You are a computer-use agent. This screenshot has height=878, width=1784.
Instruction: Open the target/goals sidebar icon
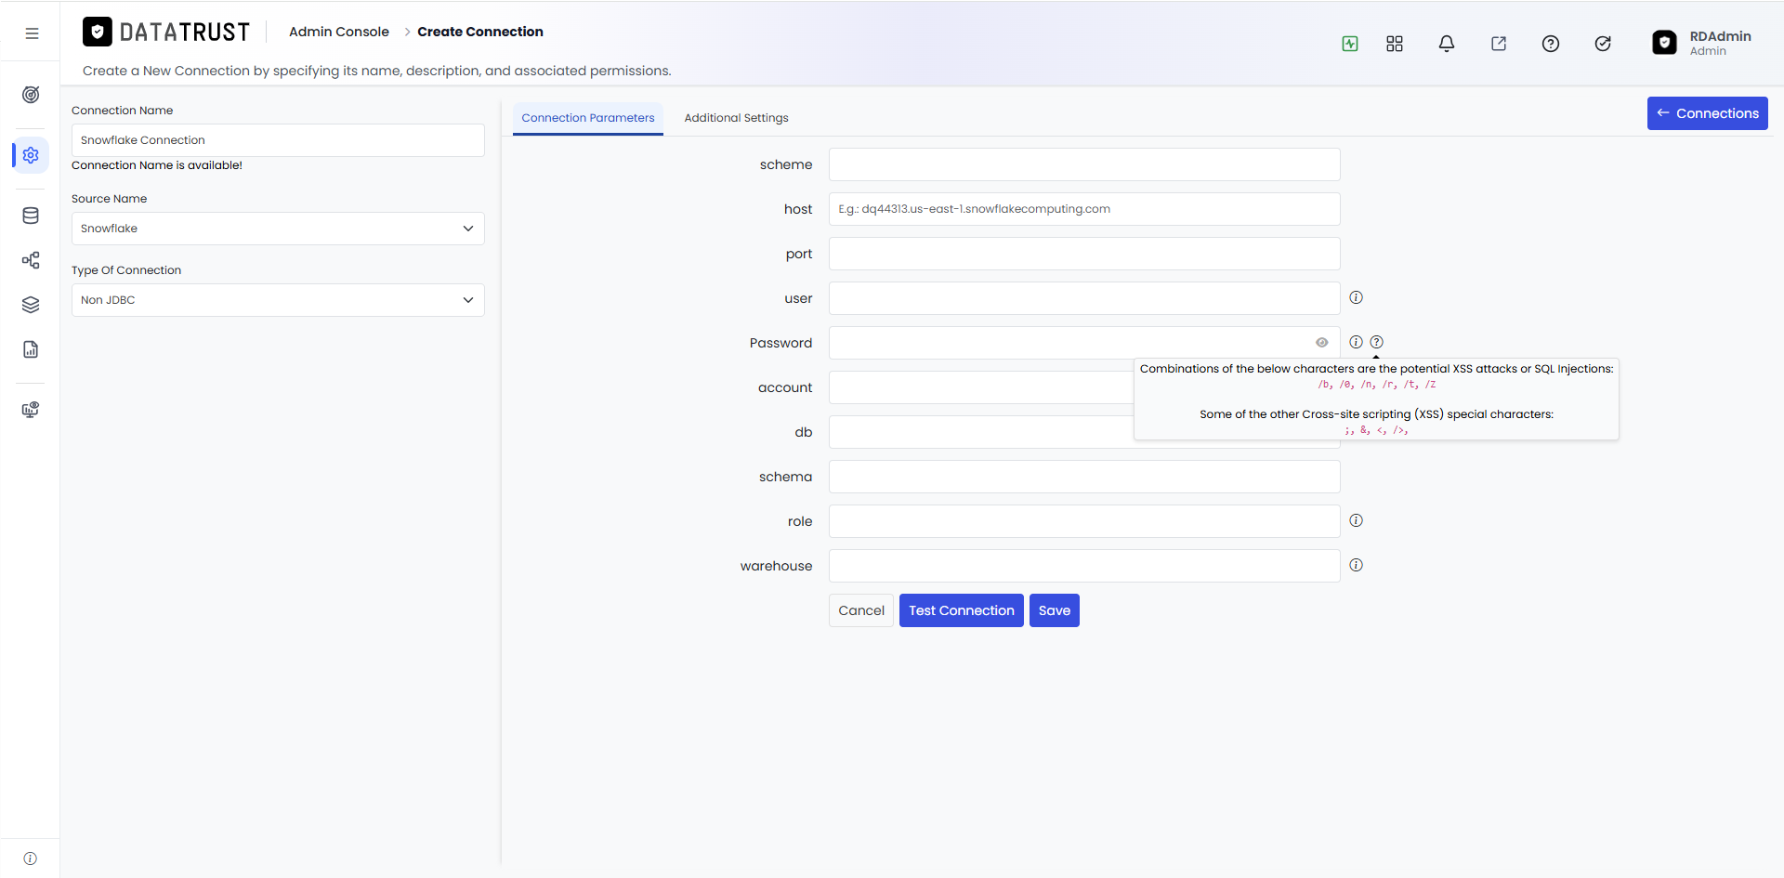tap(31, 95)
